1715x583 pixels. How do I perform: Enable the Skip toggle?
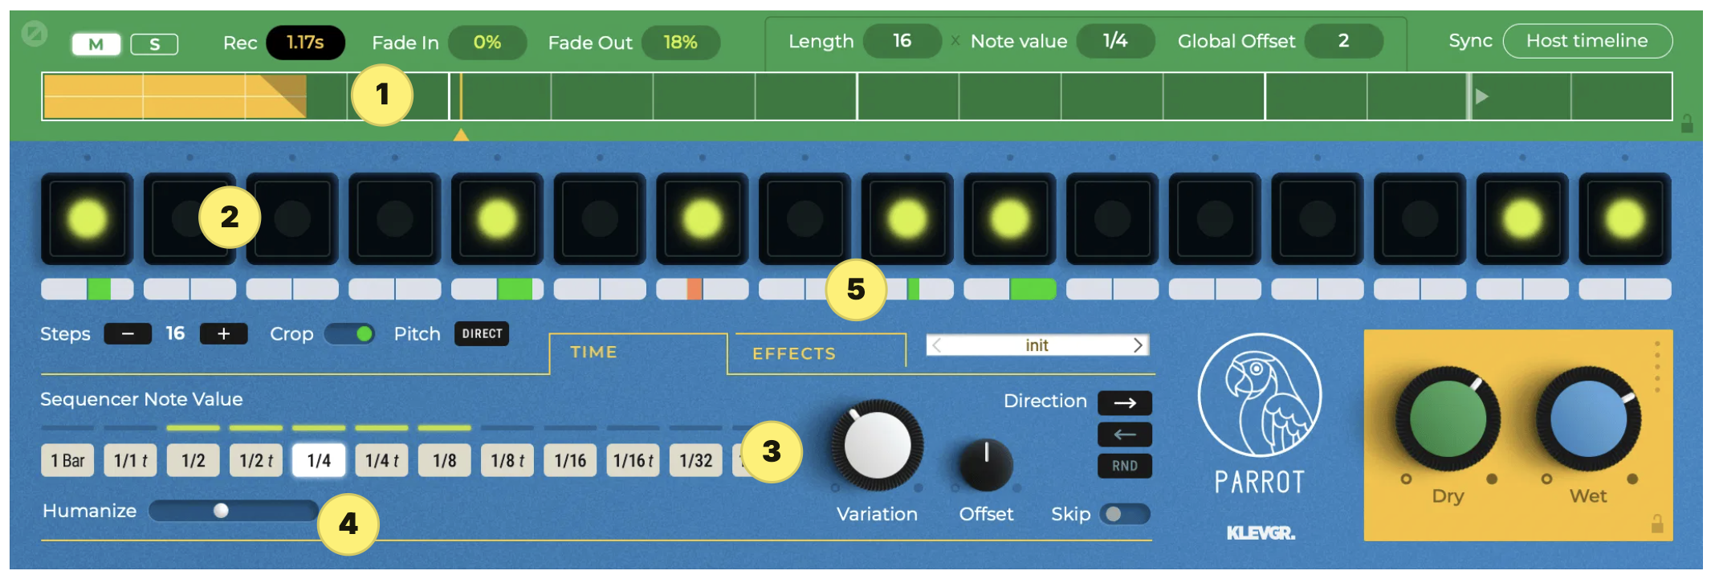1124,514
